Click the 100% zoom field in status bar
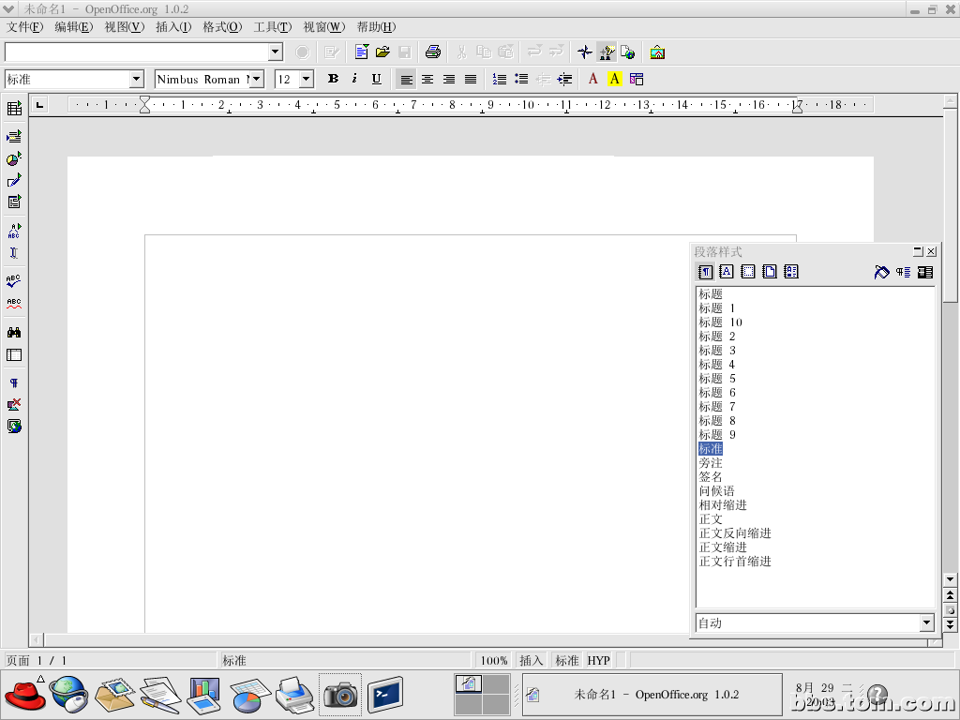 [494, 661]
